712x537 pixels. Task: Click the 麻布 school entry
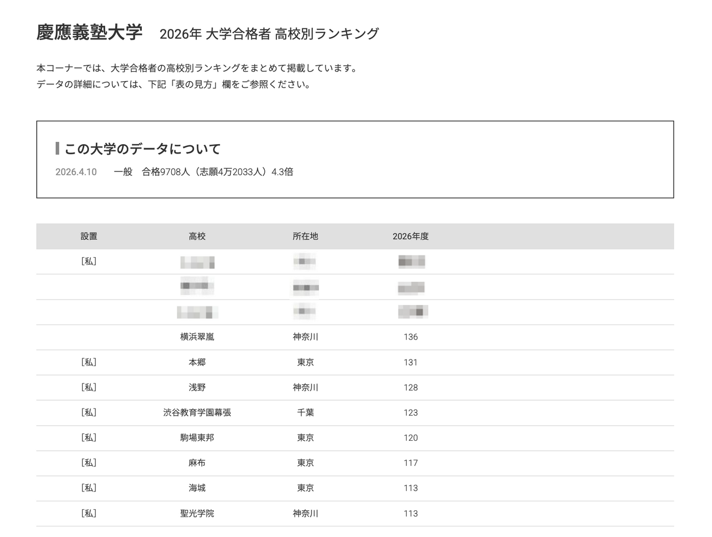[196, 462]
